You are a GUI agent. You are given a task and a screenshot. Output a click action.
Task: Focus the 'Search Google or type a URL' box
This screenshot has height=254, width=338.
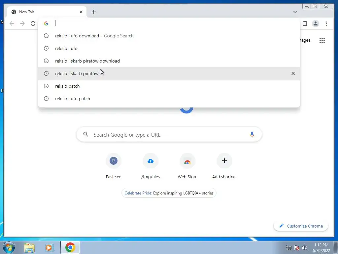(x=169, y=135)
